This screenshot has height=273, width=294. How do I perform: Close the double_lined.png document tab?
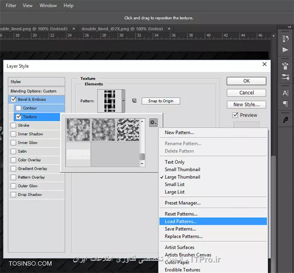(74, 29)
